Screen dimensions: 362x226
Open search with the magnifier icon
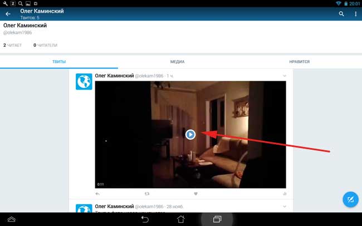(x=341, y=14)
